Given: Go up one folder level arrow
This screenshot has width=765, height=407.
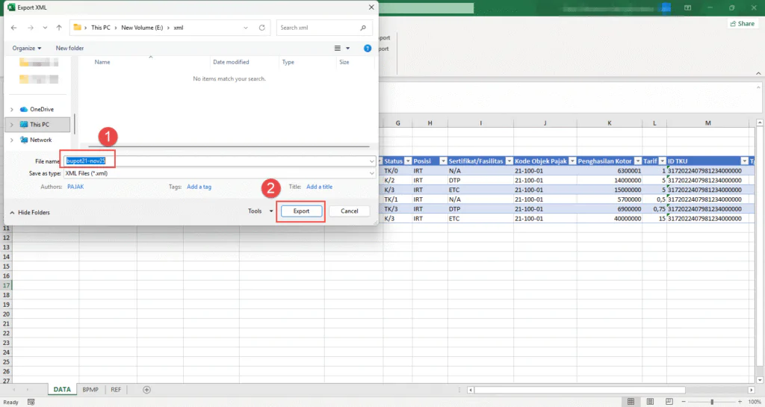Looking at the screenshot, I should (x=59, y=28).
